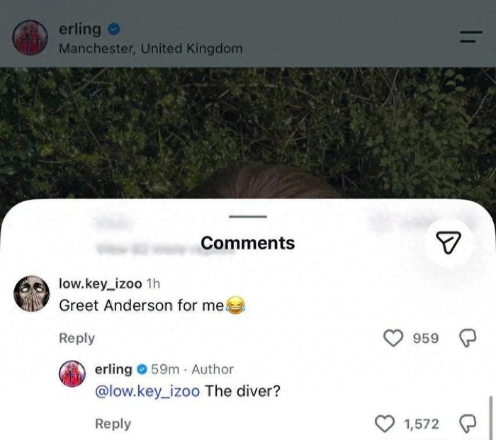Open post options menu icon at top right
The height and width of the screenshot is (440, 496).
[471, 37]
